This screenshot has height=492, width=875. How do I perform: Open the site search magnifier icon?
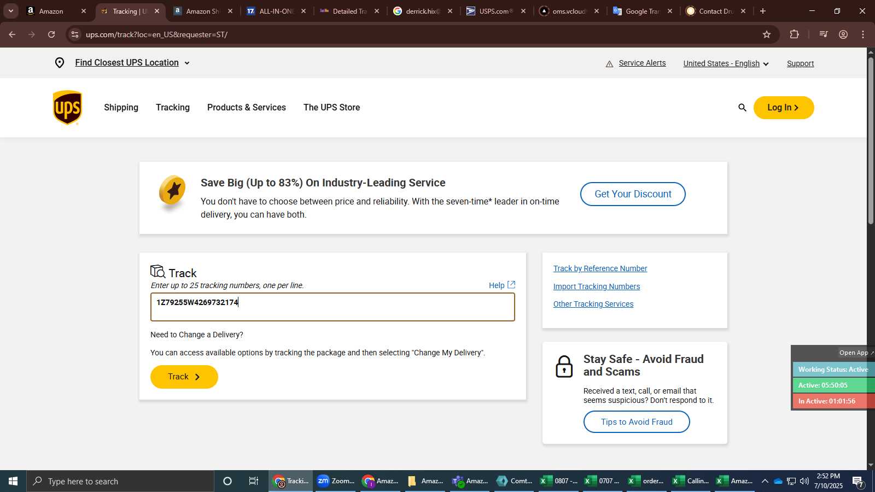point(742,108)
